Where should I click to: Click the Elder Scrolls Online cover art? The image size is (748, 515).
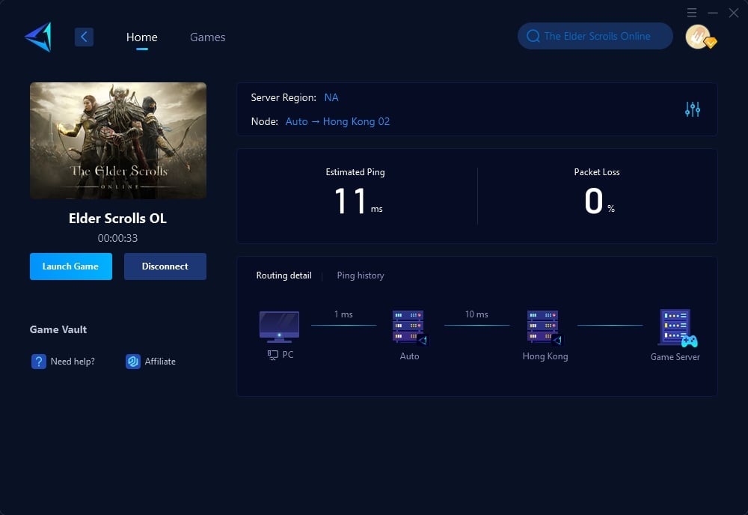coord(118,140)
